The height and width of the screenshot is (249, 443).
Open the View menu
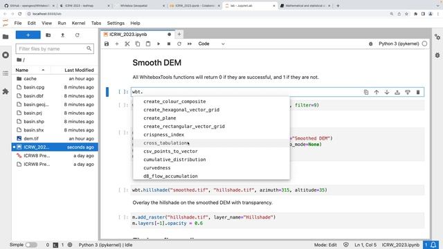(46, 23)
